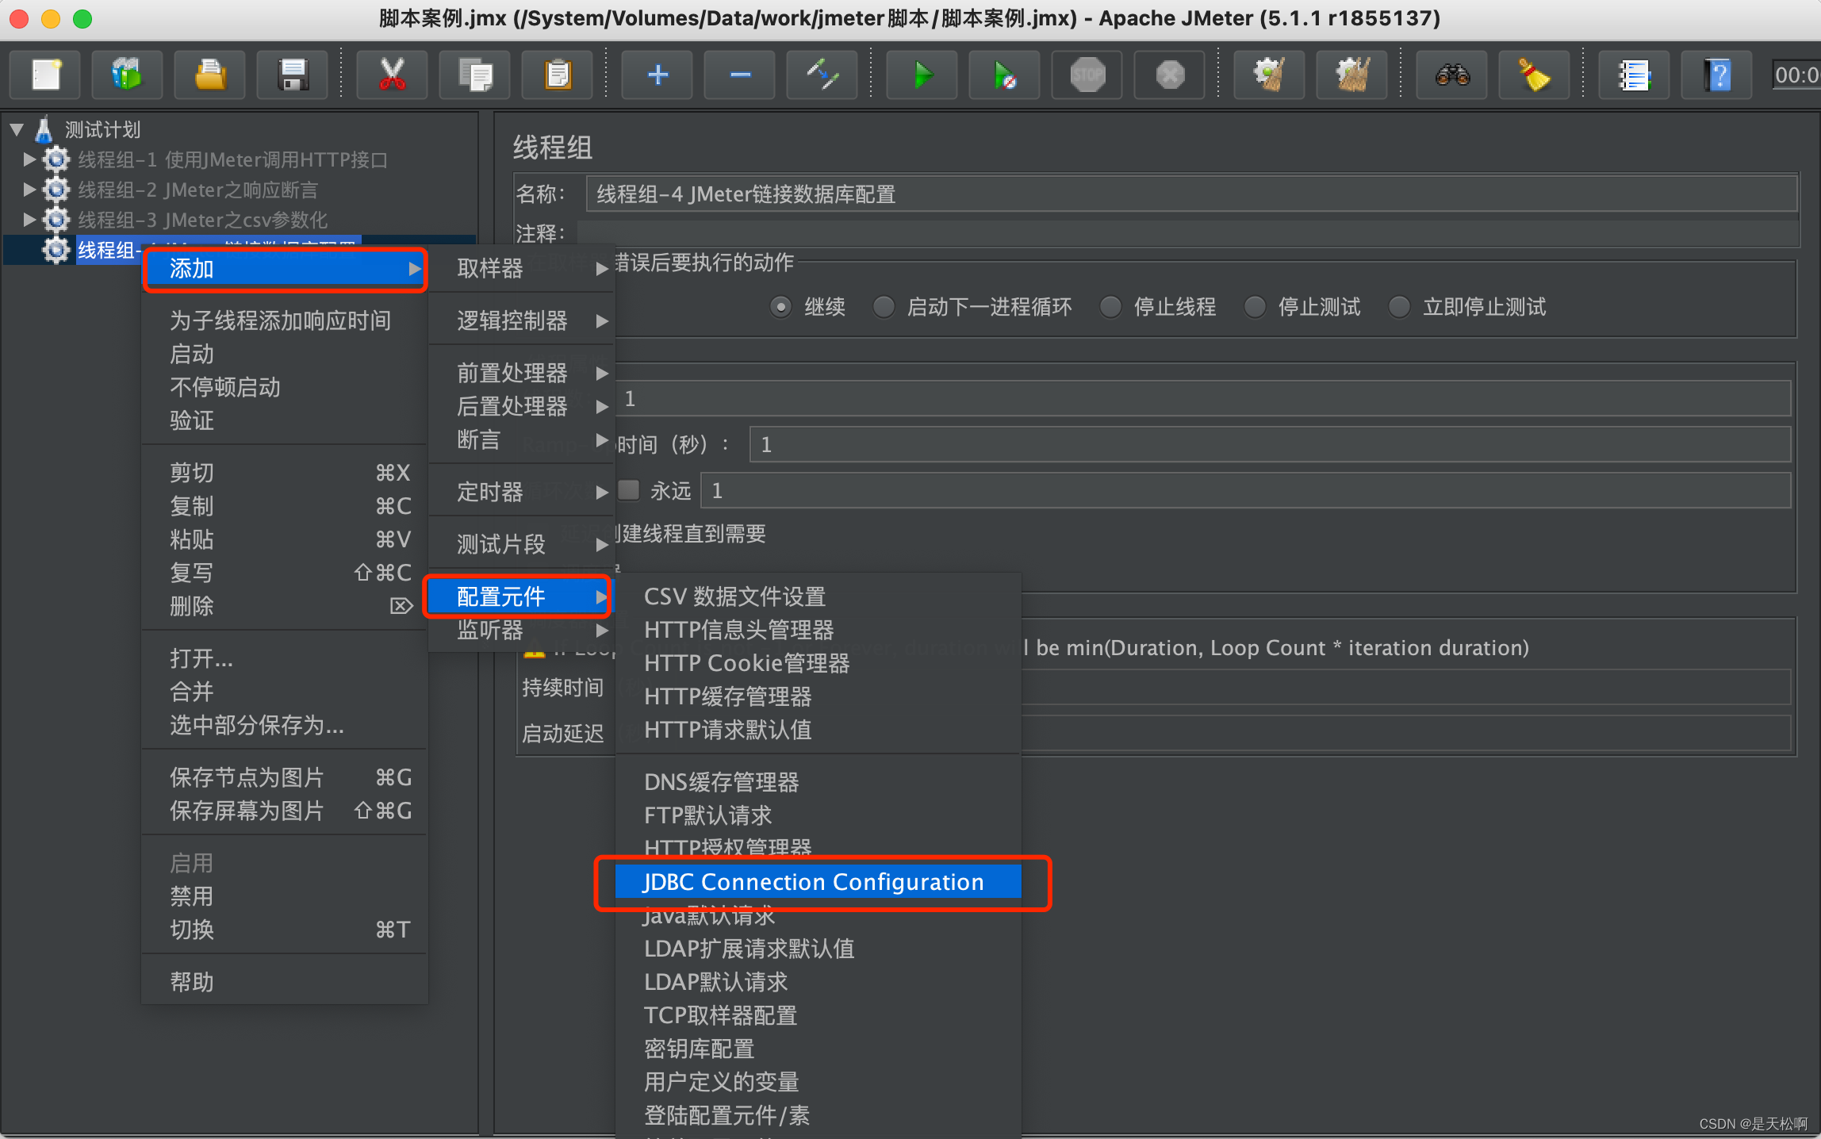The width and height of the screenshot is (1821, 1139).
Task: Click gear icon of 线程组-2
Action: tap(56, 190)
